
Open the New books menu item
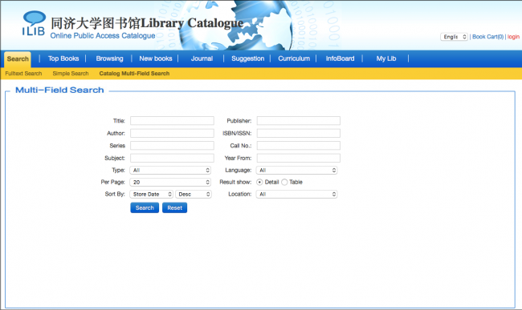[x=156, y=58]
